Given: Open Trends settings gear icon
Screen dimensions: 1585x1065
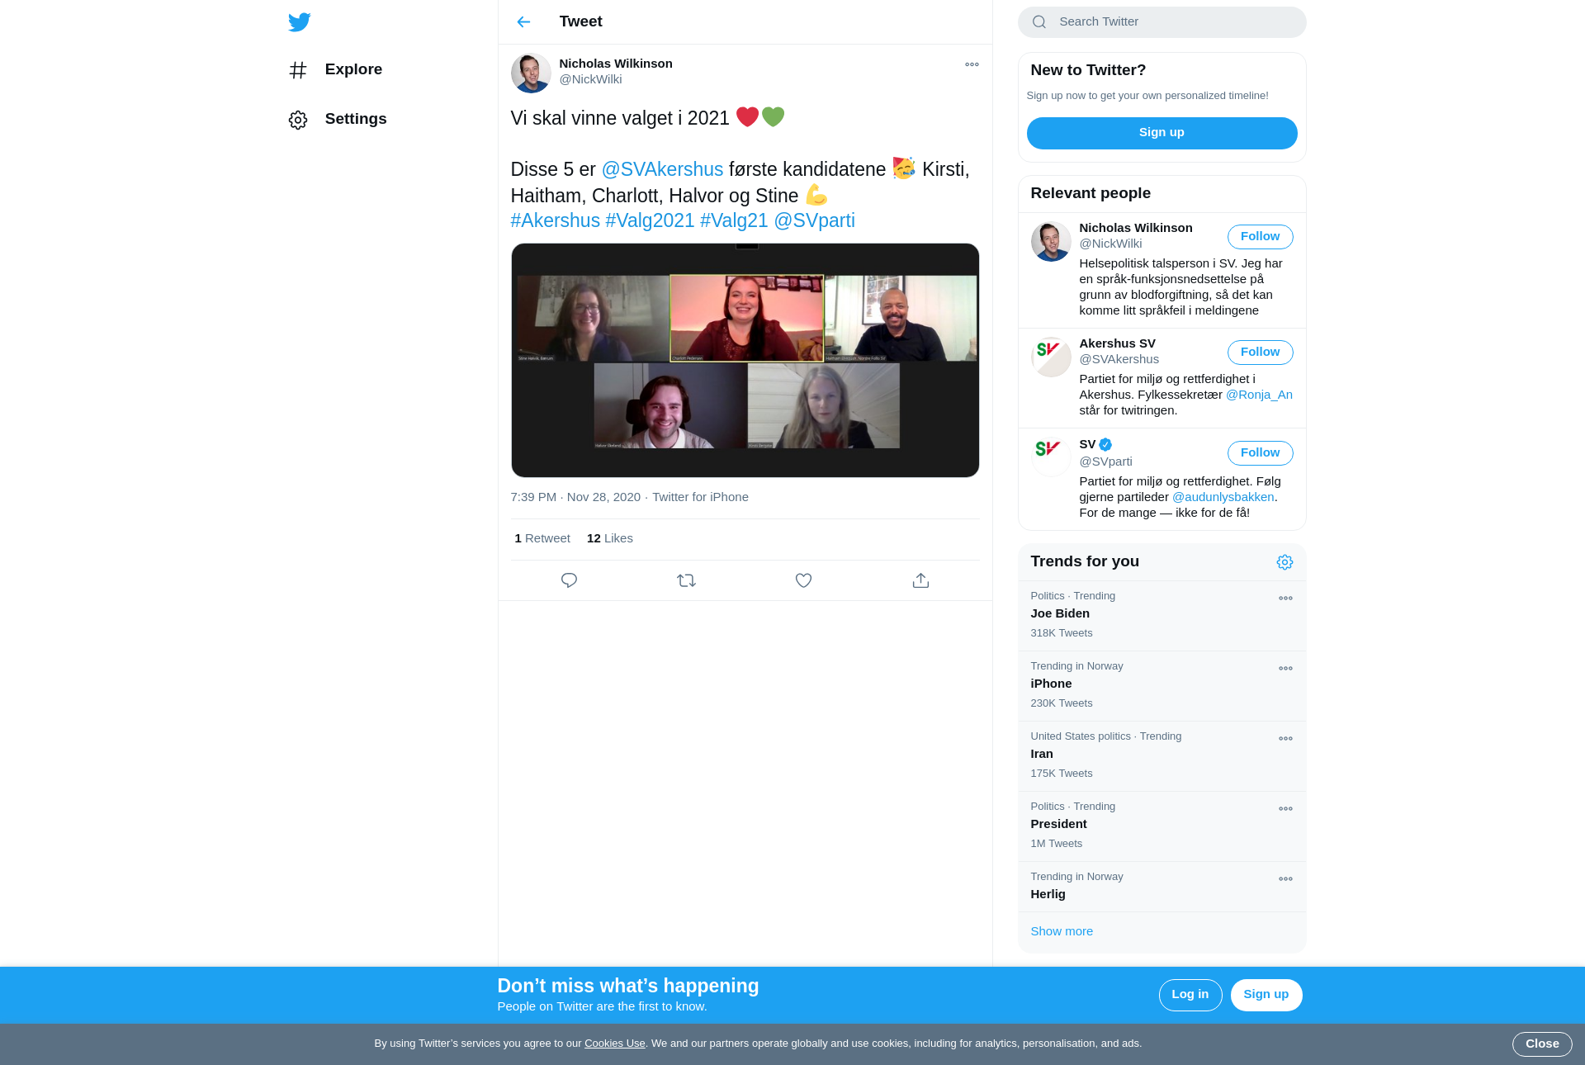Looking at the screenshot, I should 1285,562.
